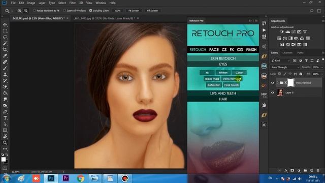
Task: Open search icon in options bar
Action: click(x=311, y=11)
